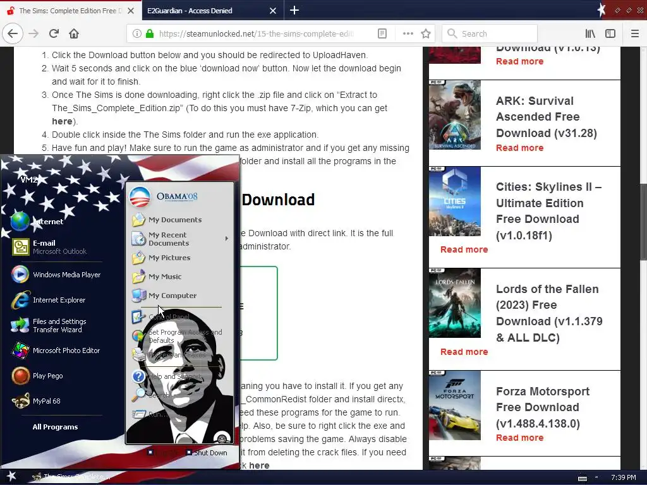The width and height of the screenshot is (647, 485).
Task: Click the taskbar clock showing 7:39 PM
Action: (623, 477)
